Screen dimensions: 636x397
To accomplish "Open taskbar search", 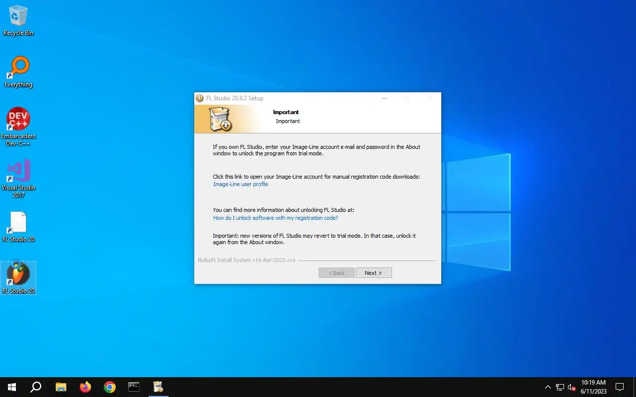I will [x=36, y=387].
